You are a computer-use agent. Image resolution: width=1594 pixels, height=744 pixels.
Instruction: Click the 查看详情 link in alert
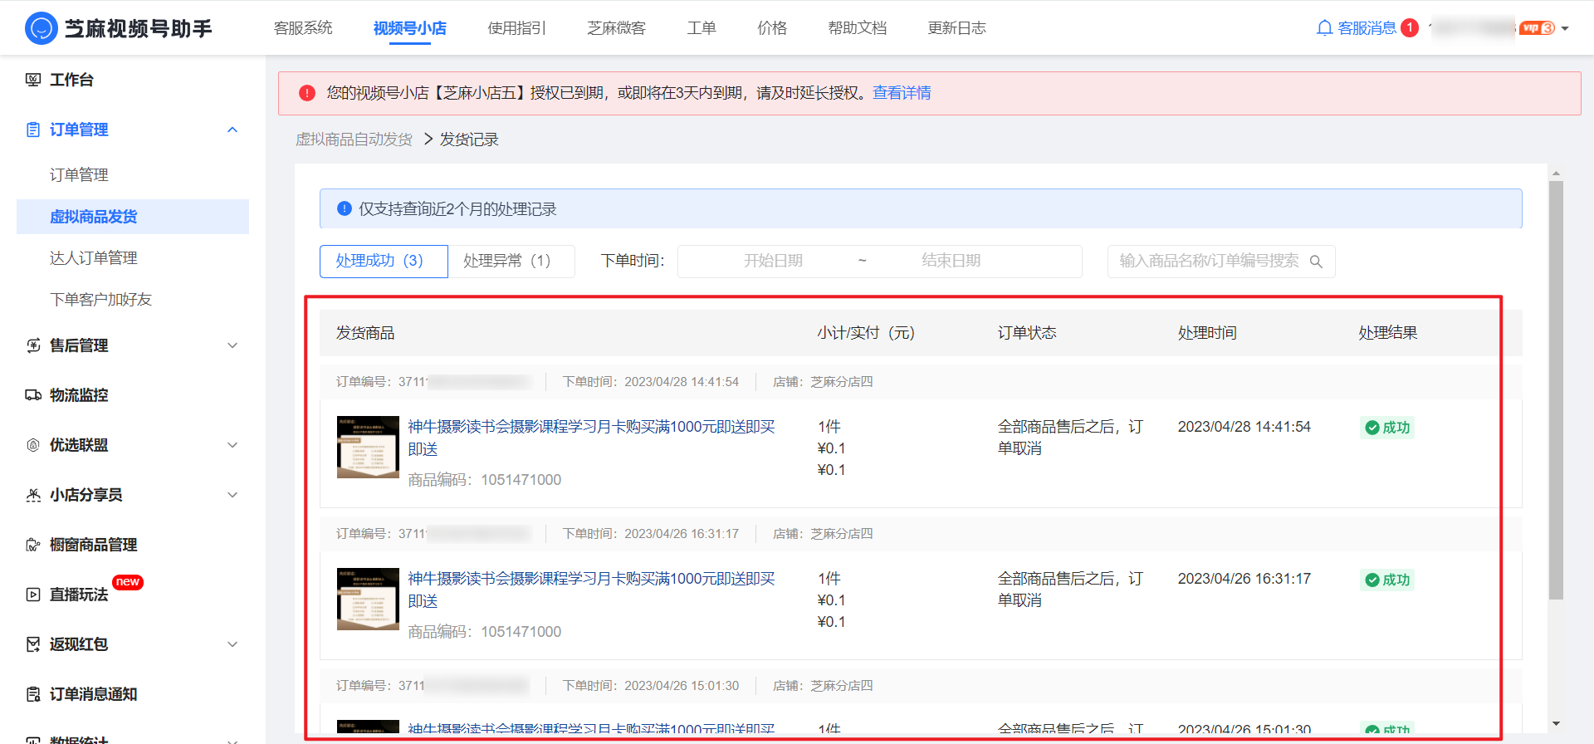(902, 93)
